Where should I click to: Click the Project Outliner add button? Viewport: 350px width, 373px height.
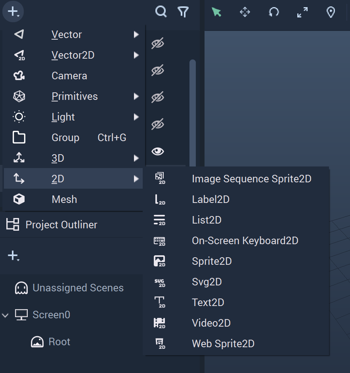pos(13,256)
